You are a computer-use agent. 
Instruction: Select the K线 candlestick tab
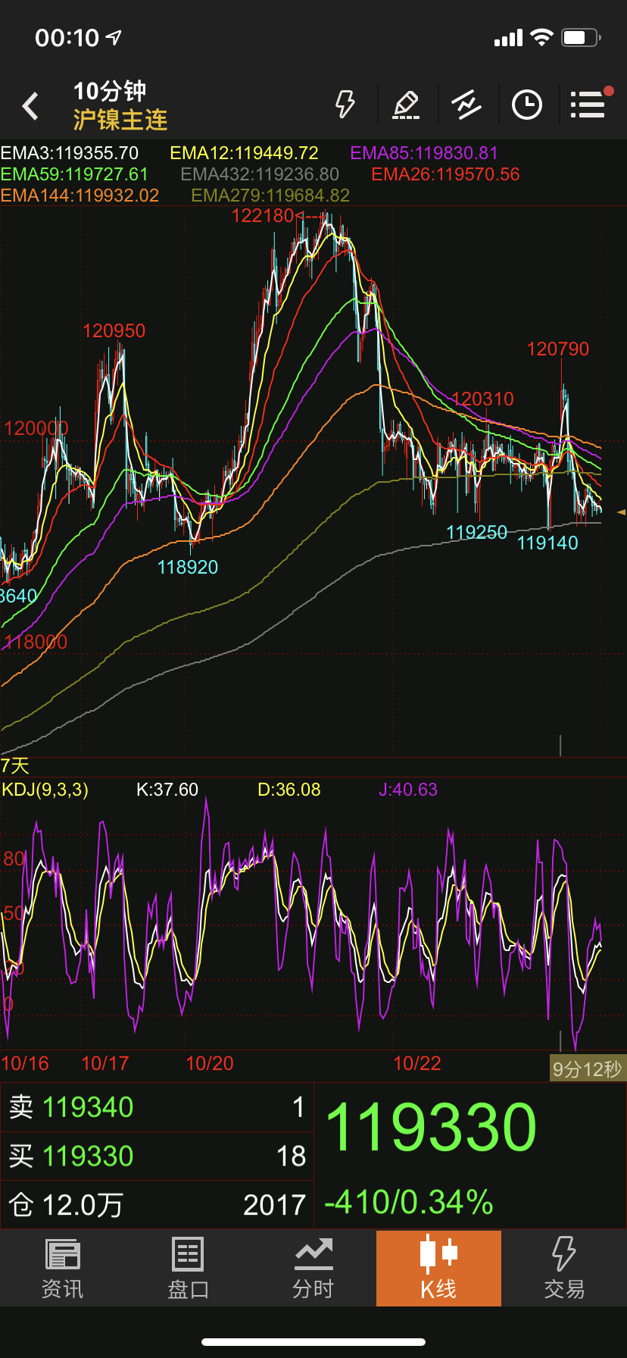[438, 1269]
